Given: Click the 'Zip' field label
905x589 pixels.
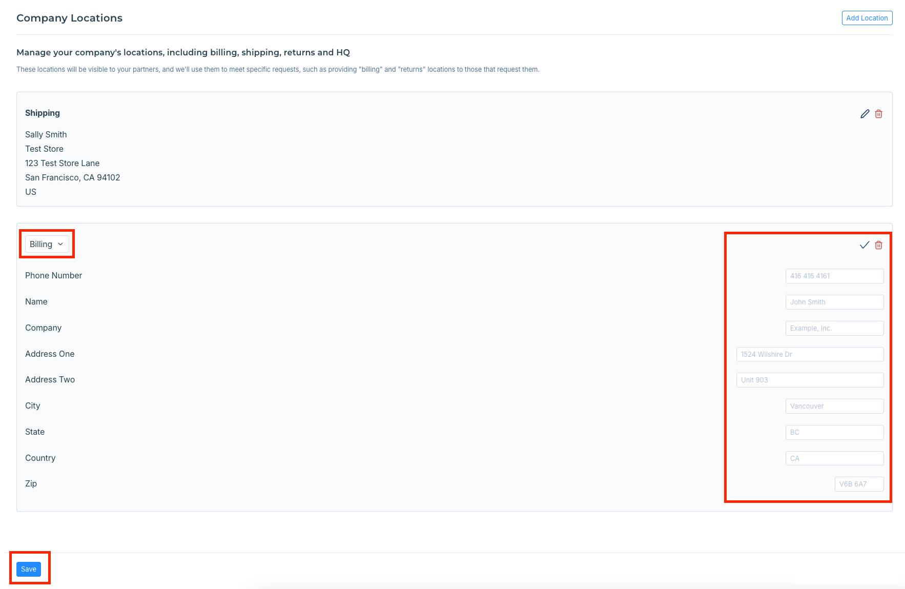Looking at the screenshot, I should pos(31,483).
